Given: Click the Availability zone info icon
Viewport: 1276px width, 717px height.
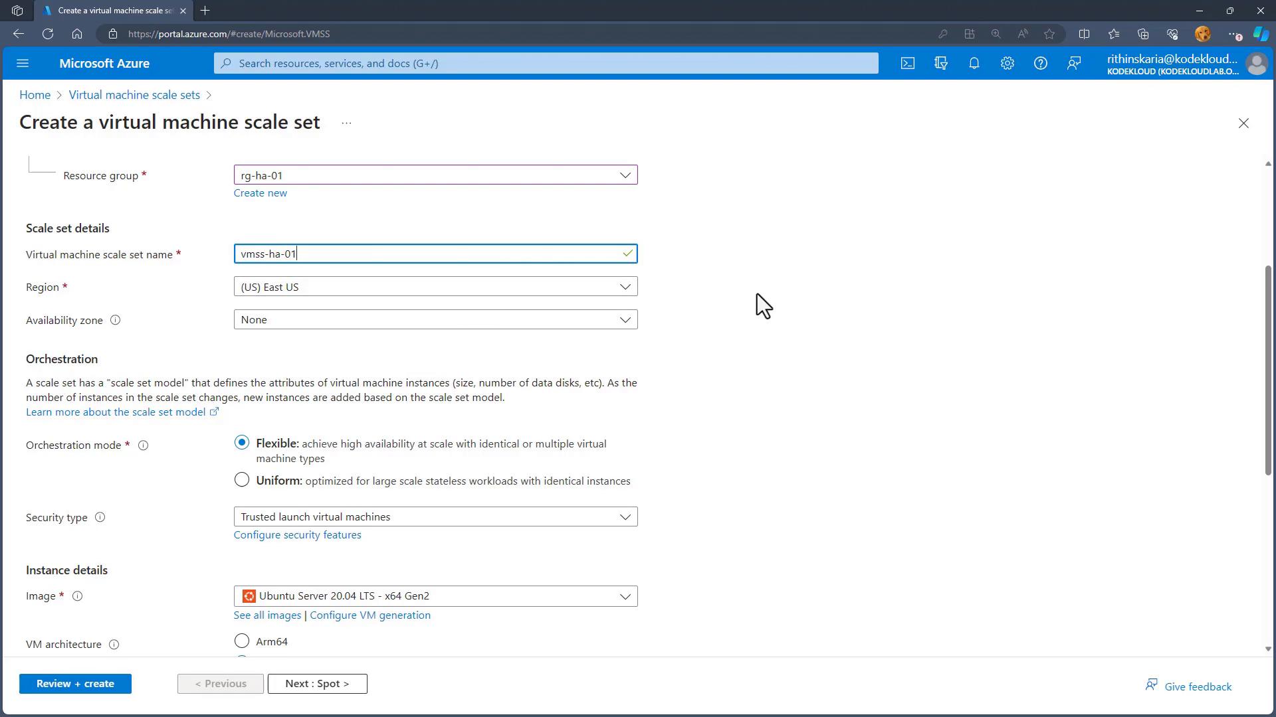Looking at the screenshot, I should 115,320.
